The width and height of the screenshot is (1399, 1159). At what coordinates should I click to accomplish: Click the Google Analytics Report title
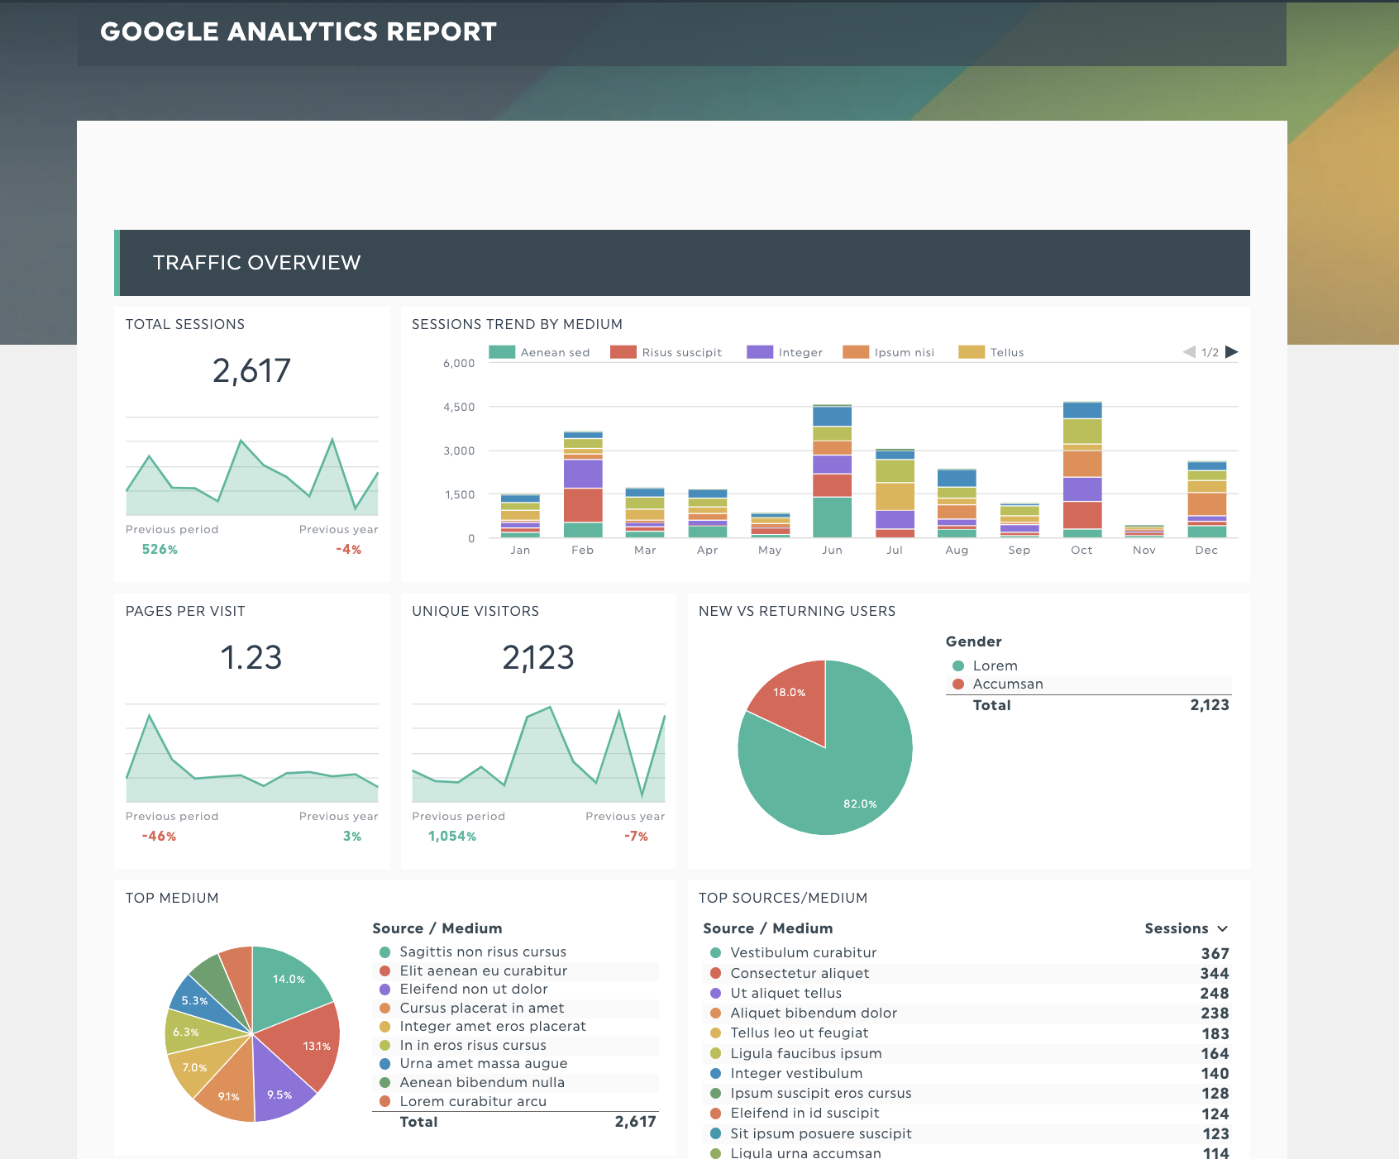[x=298, y=31]
